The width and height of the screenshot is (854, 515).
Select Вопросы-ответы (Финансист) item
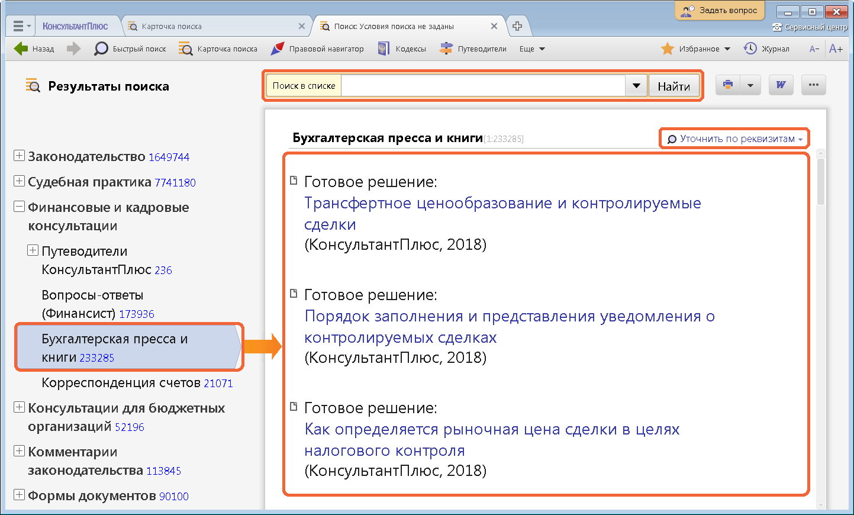98,304
